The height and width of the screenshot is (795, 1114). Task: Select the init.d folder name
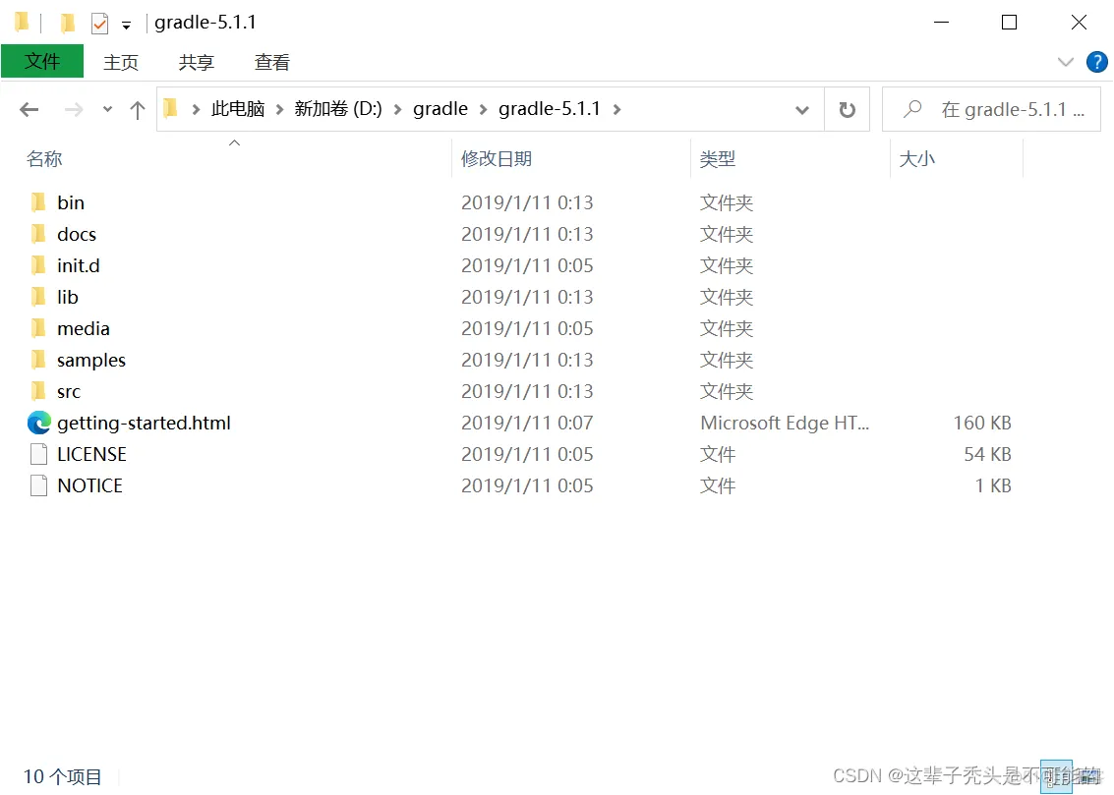pos(78,265)
